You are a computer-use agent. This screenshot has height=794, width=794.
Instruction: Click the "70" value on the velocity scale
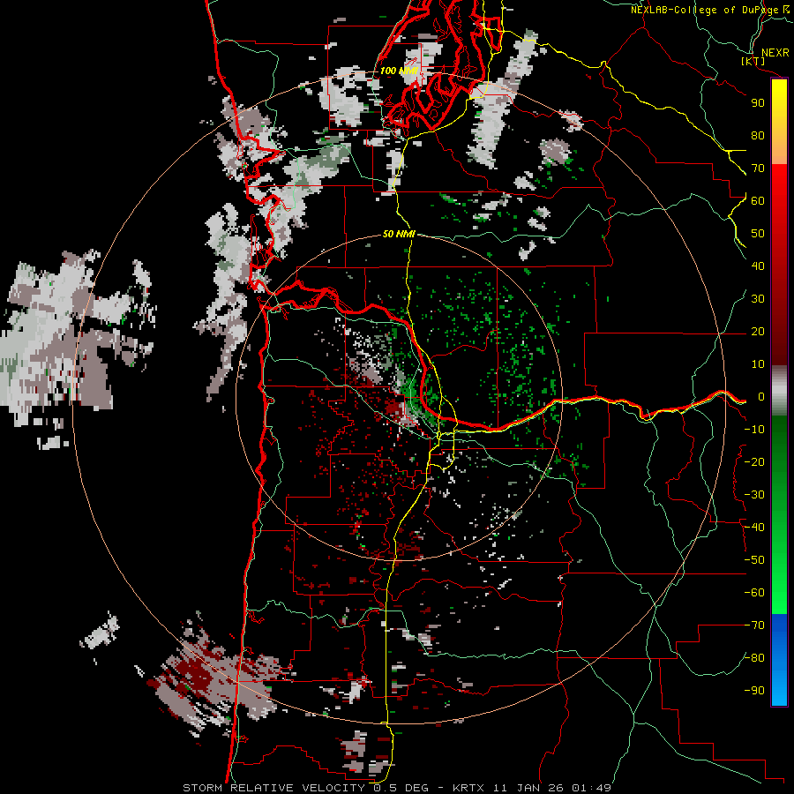758,169
